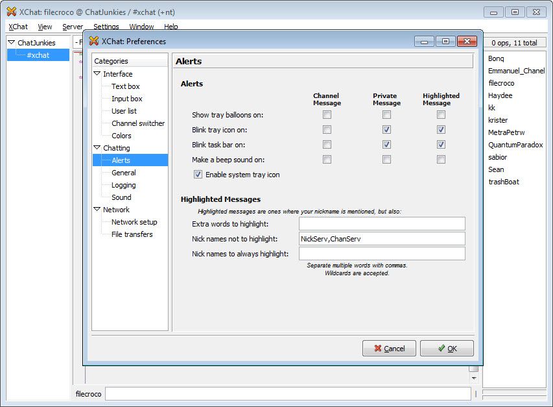This screenshot has width=553, height=407.
Task: Select user krister in user list
Action: pyautogui.click(x=498, y=120)
